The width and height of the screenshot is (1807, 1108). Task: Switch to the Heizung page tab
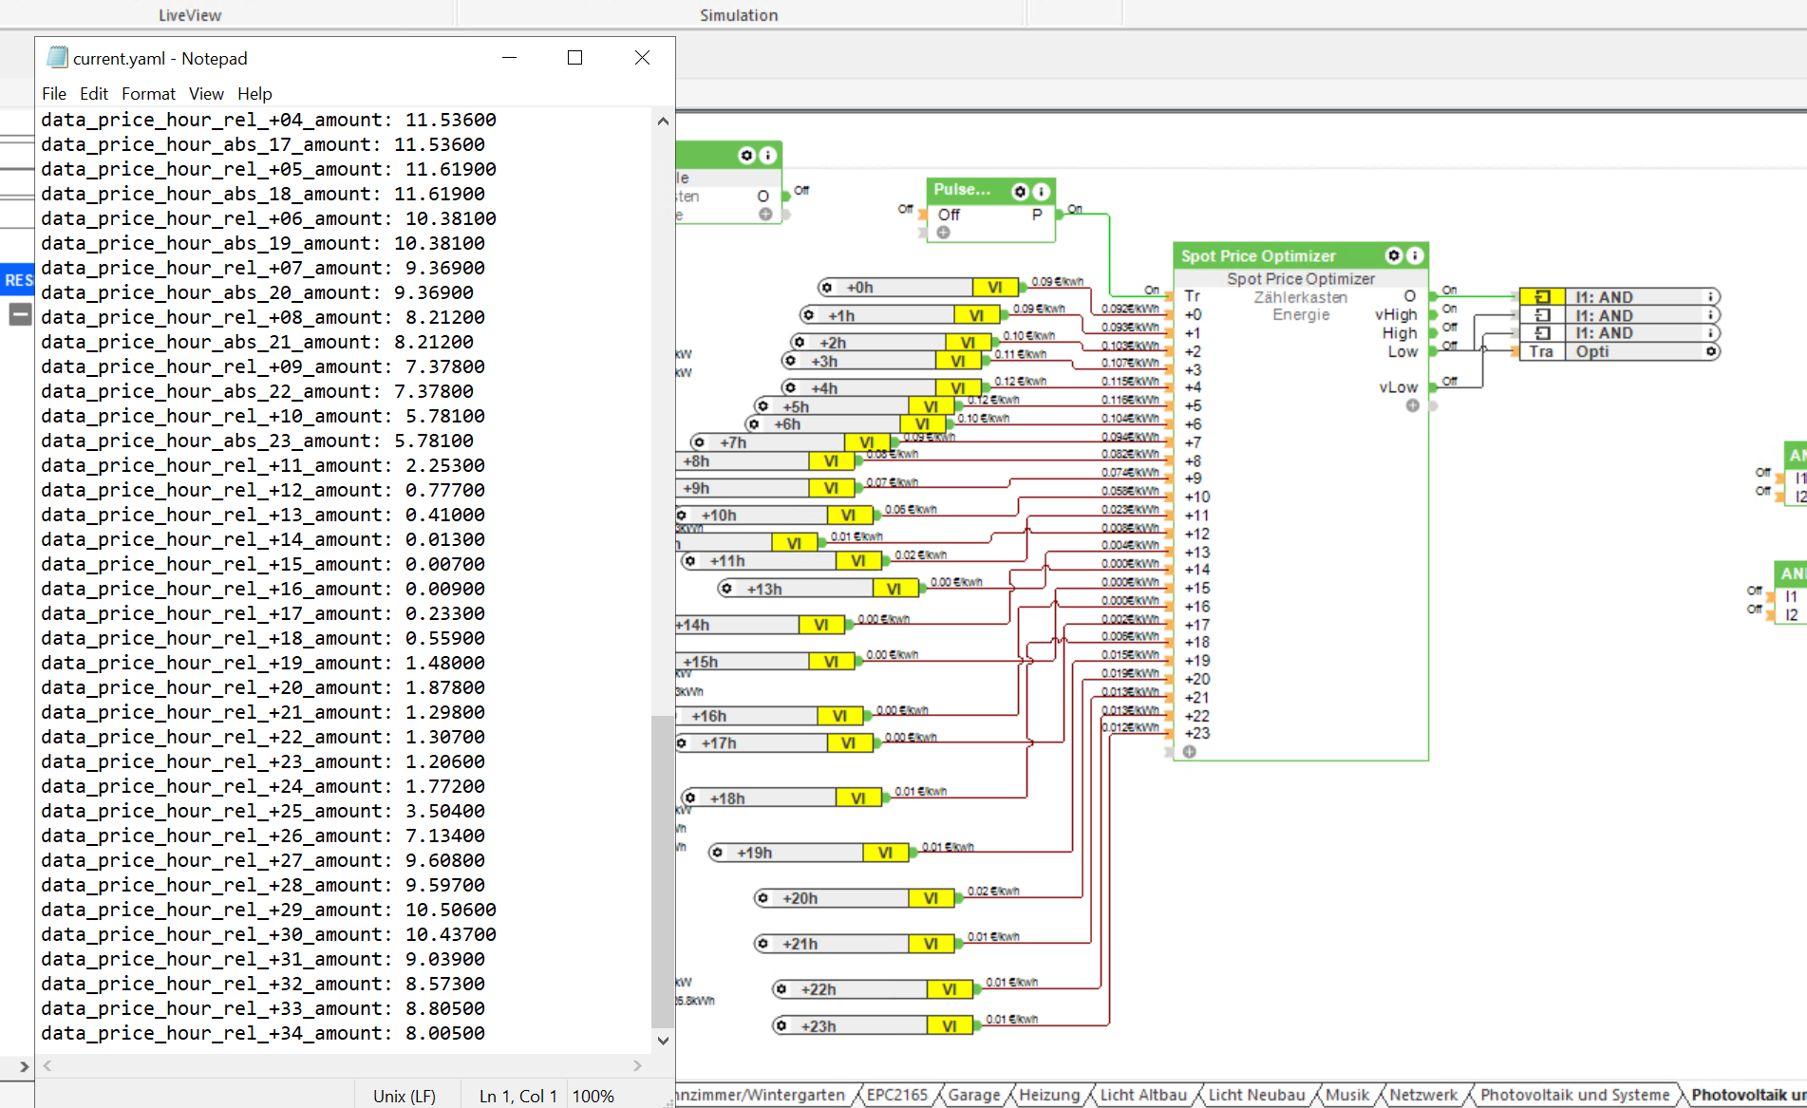[x=1048, y=1095]
